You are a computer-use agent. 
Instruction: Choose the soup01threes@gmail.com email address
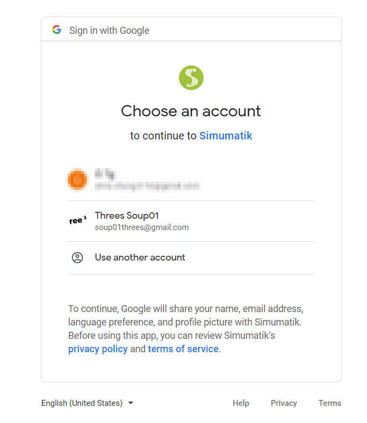click(142, 227)
